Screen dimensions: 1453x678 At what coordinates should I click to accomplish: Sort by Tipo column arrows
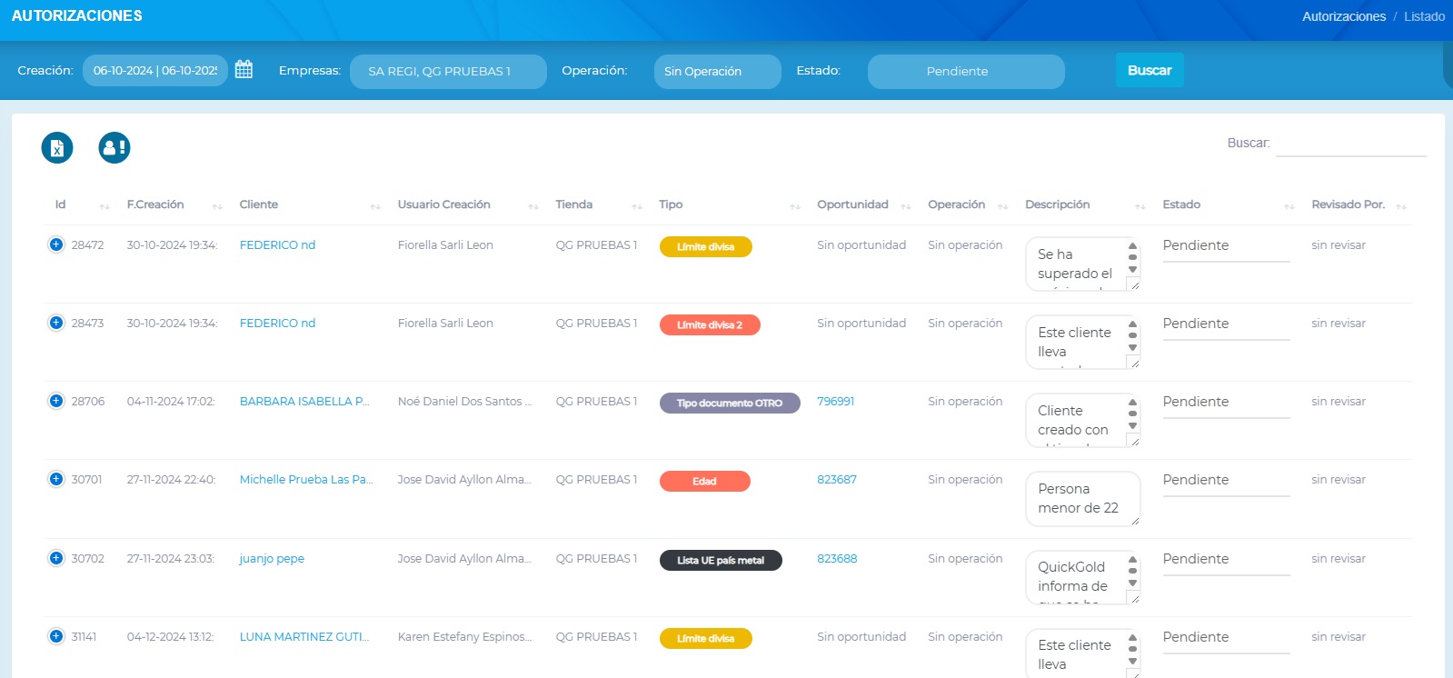[x=795, y=206]
